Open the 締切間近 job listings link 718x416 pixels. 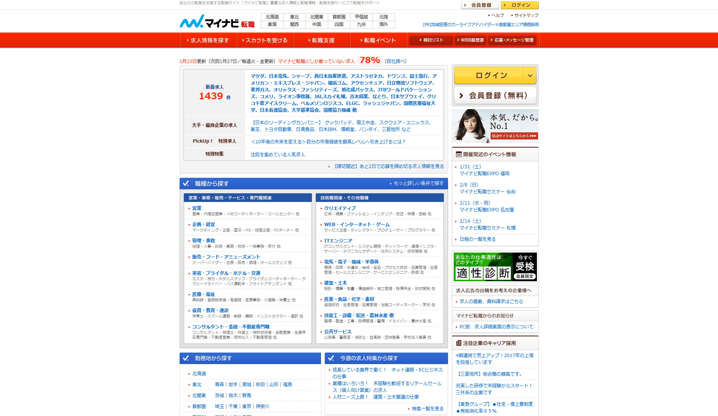[x=388, y=166]
